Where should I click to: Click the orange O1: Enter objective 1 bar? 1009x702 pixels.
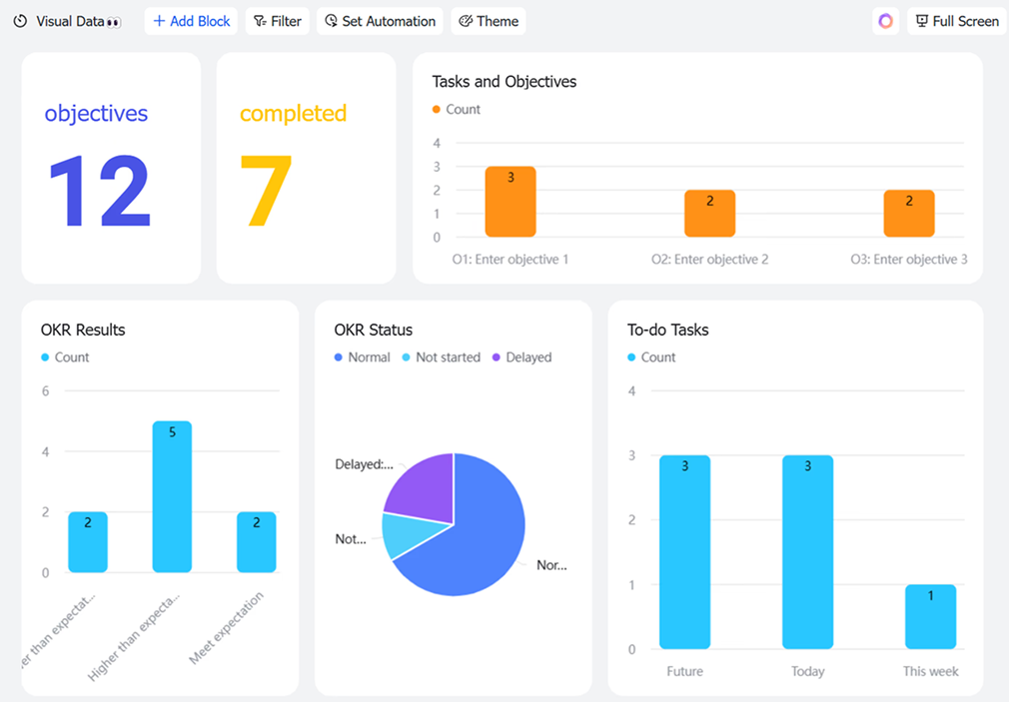(510, 203)
